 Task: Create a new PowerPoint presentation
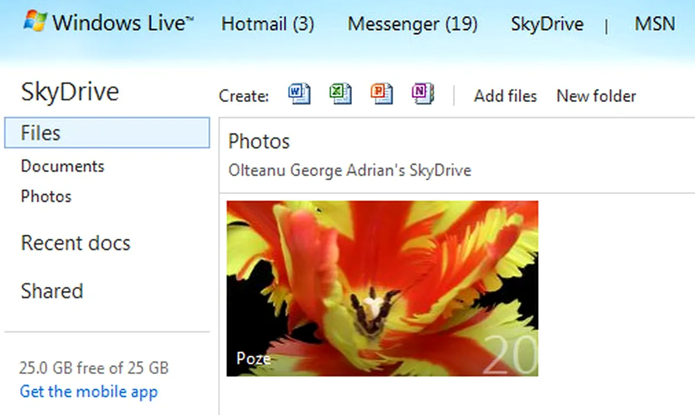pyautogui.click(x=382, y=94)
